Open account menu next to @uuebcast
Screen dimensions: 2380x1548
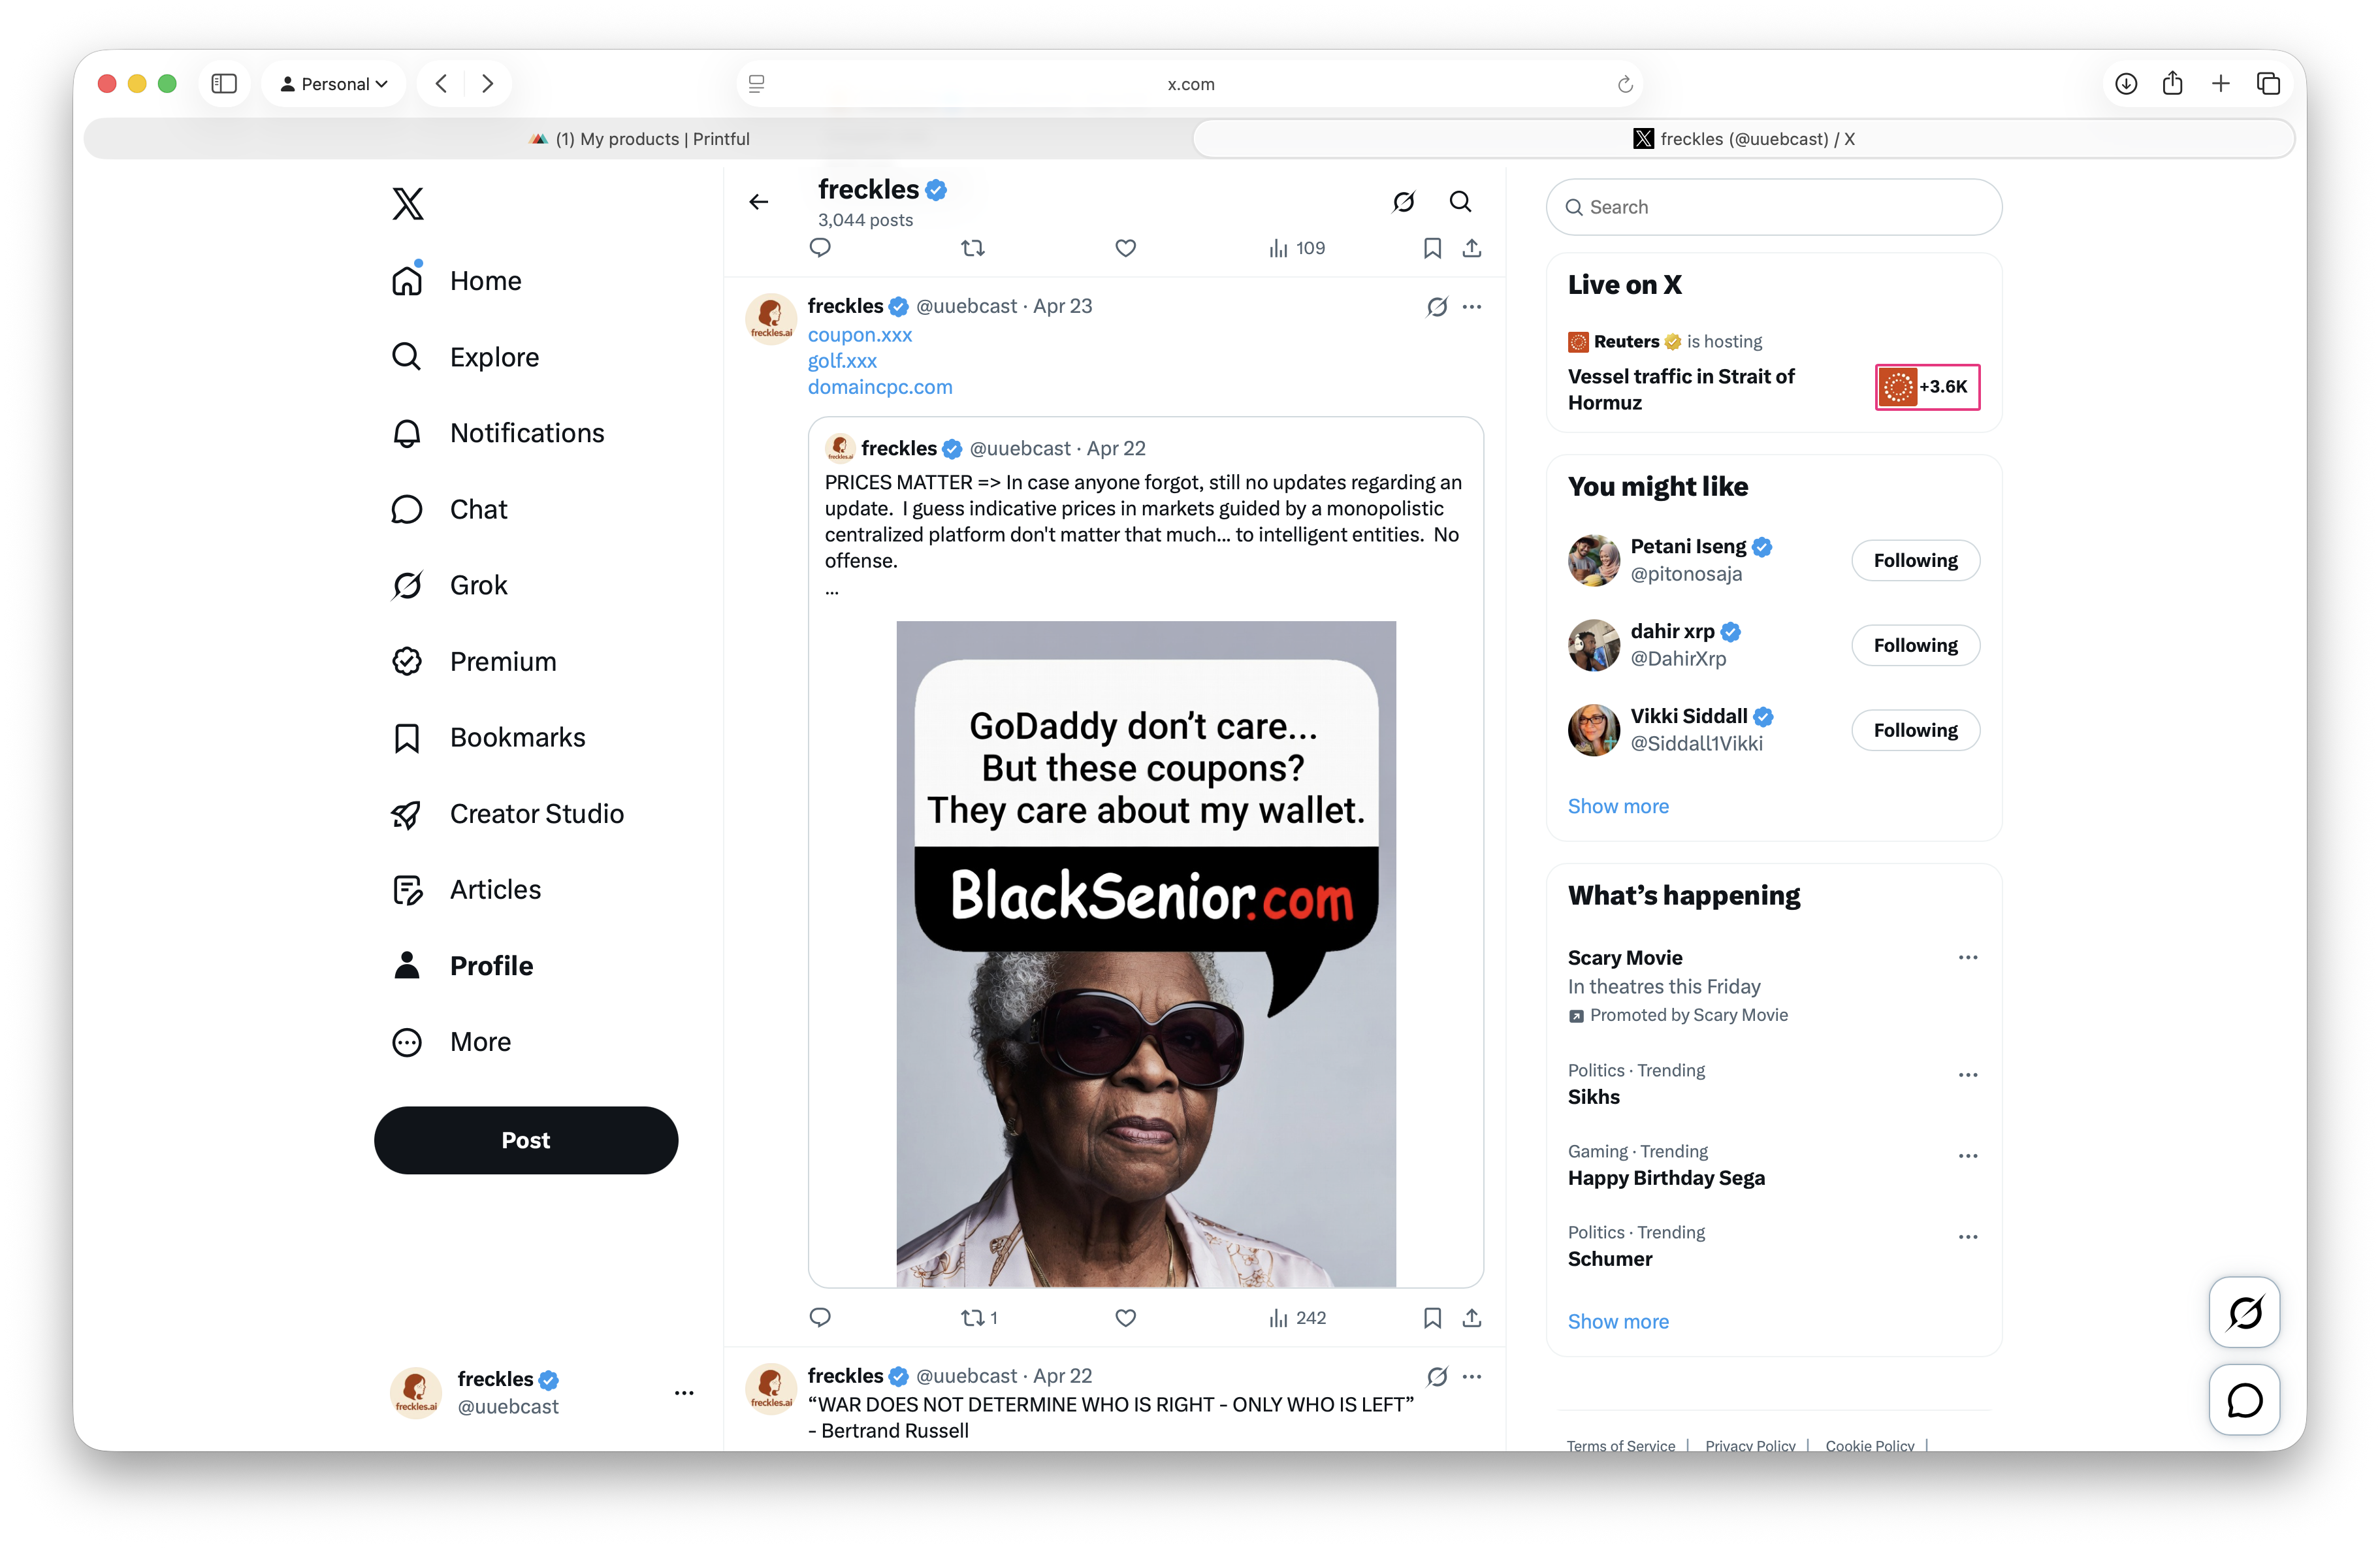684,1393
